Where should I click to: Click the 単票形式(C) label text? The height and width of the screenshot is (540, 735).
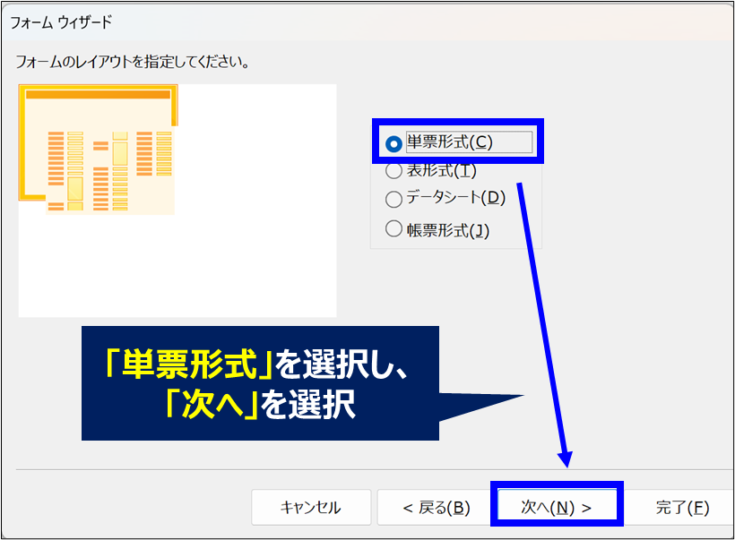click(x=450, y=142)
